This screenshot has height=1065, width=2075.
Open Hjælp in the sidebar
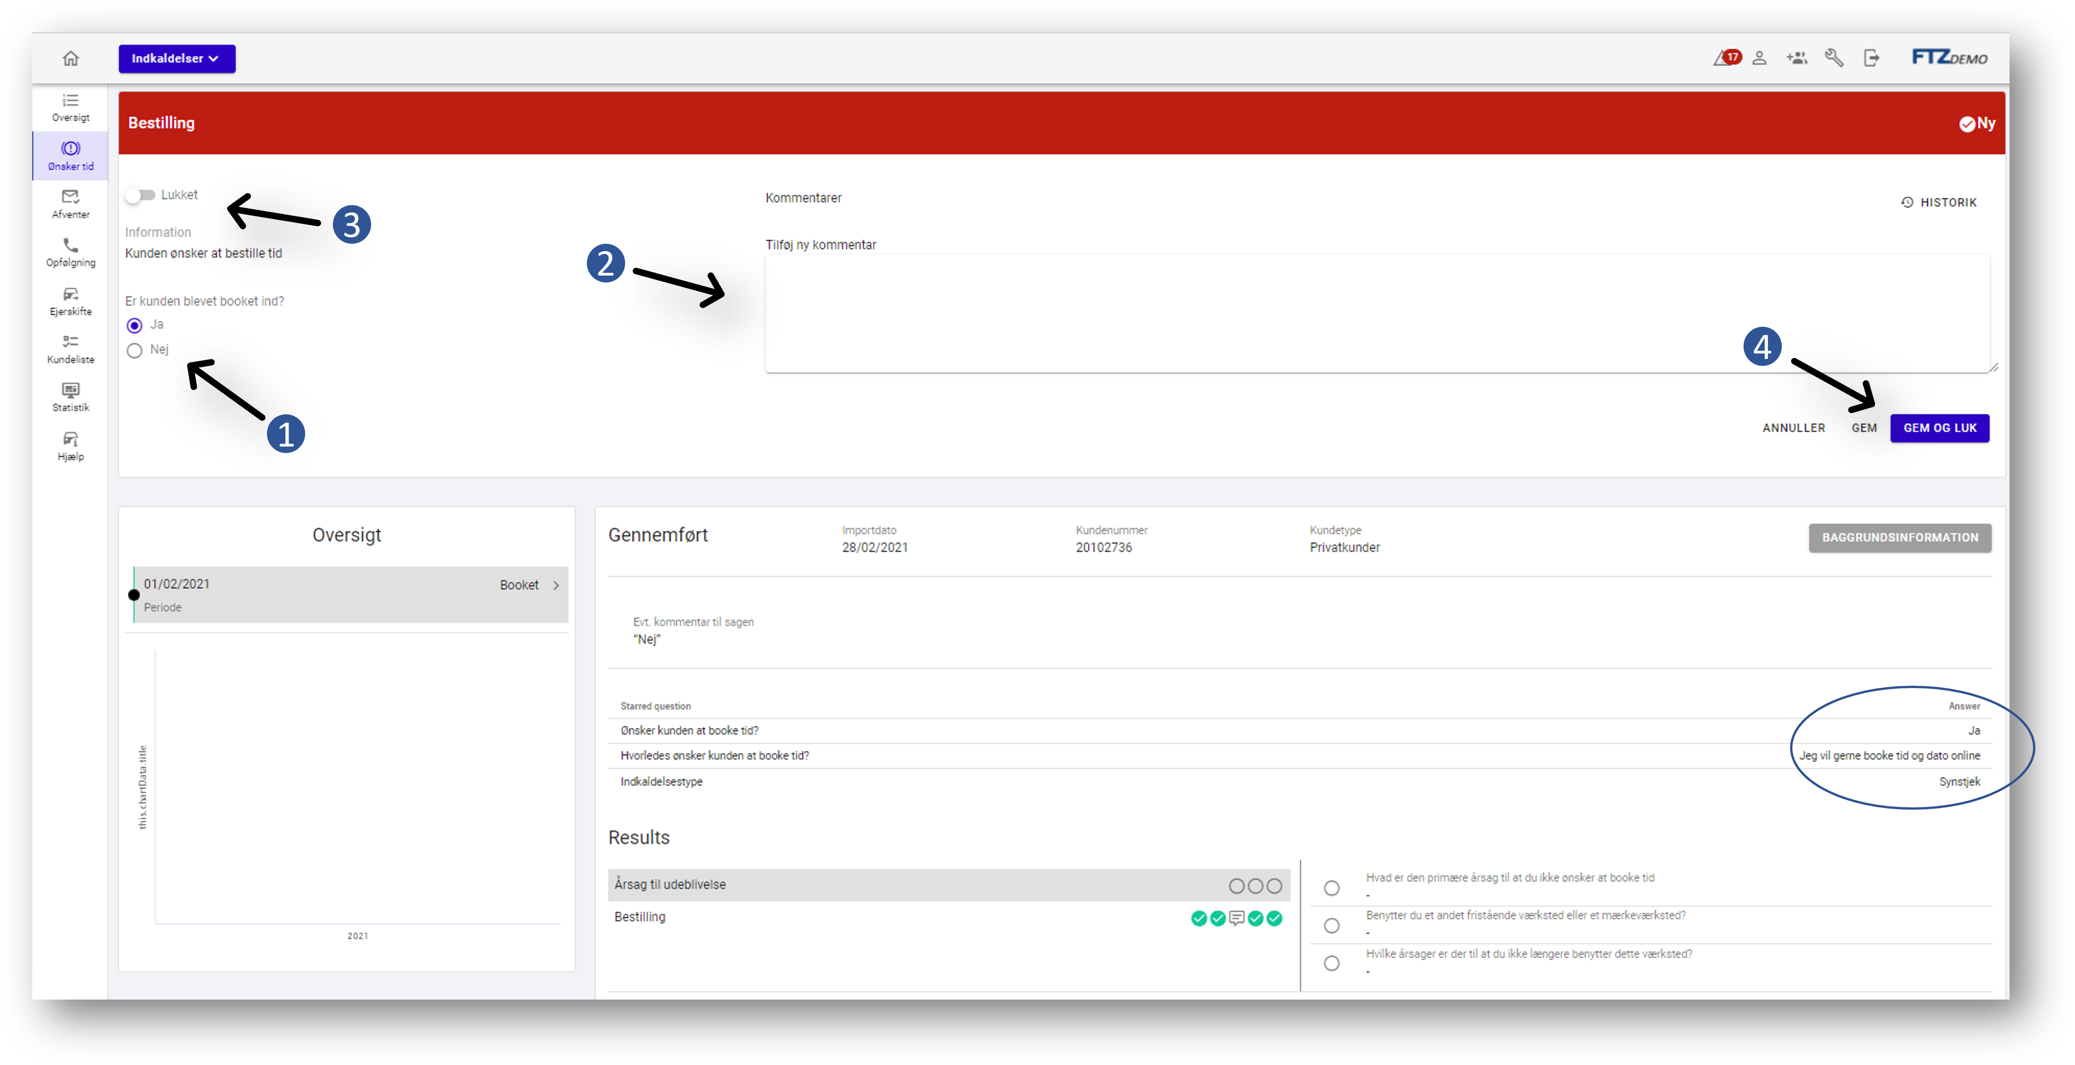tap(71, 447)
